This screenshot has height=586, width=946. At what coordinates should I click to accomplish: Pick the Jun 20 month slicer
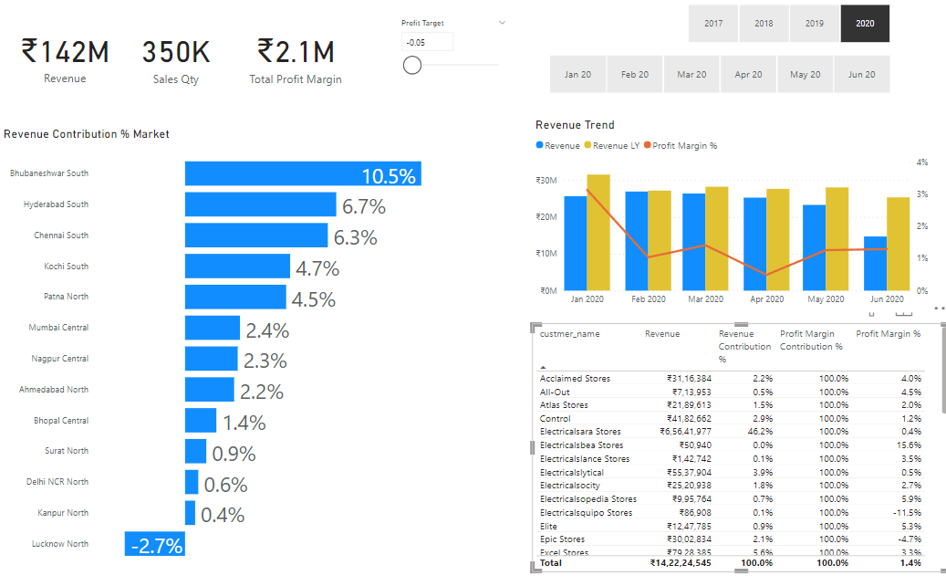pyautogui.click(x=861, y=75)
